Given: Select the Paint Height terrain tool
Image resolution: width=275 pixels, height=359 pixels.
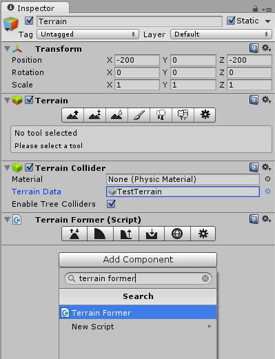Looking at the screenshot, I should [95, 114].
